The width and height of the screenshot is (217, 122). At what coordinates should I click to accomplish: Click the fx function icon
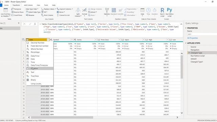[x=35, y=24]
